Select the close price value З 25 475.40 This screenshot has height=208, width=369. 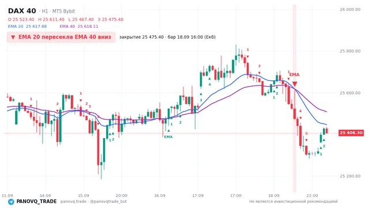[x=110, y=19]
